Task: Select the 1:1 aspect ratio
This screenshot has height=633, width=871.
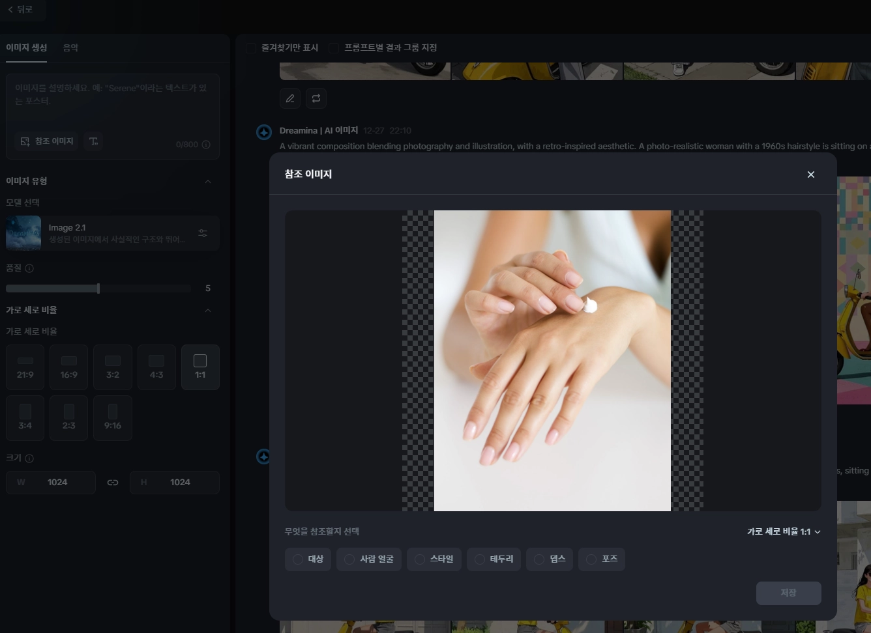Action: click(x=200, y=367)
